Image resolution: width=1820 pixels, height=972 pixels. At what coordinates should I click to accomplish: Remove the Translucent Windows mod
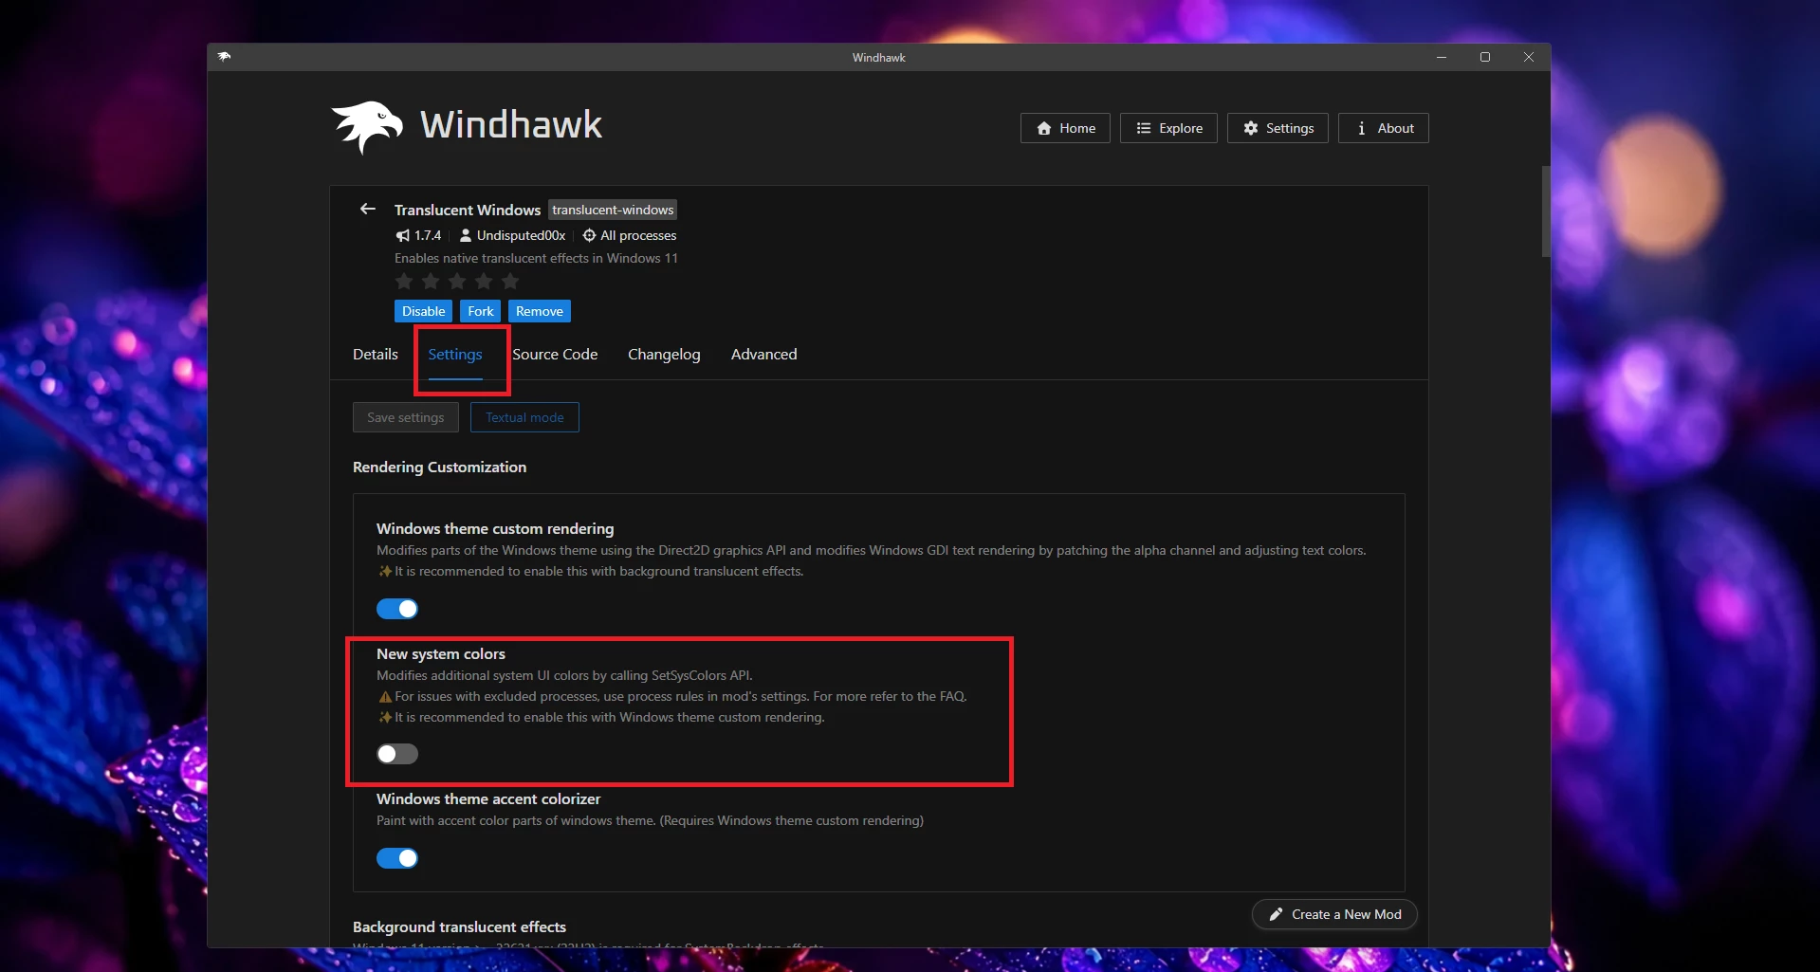540,311
